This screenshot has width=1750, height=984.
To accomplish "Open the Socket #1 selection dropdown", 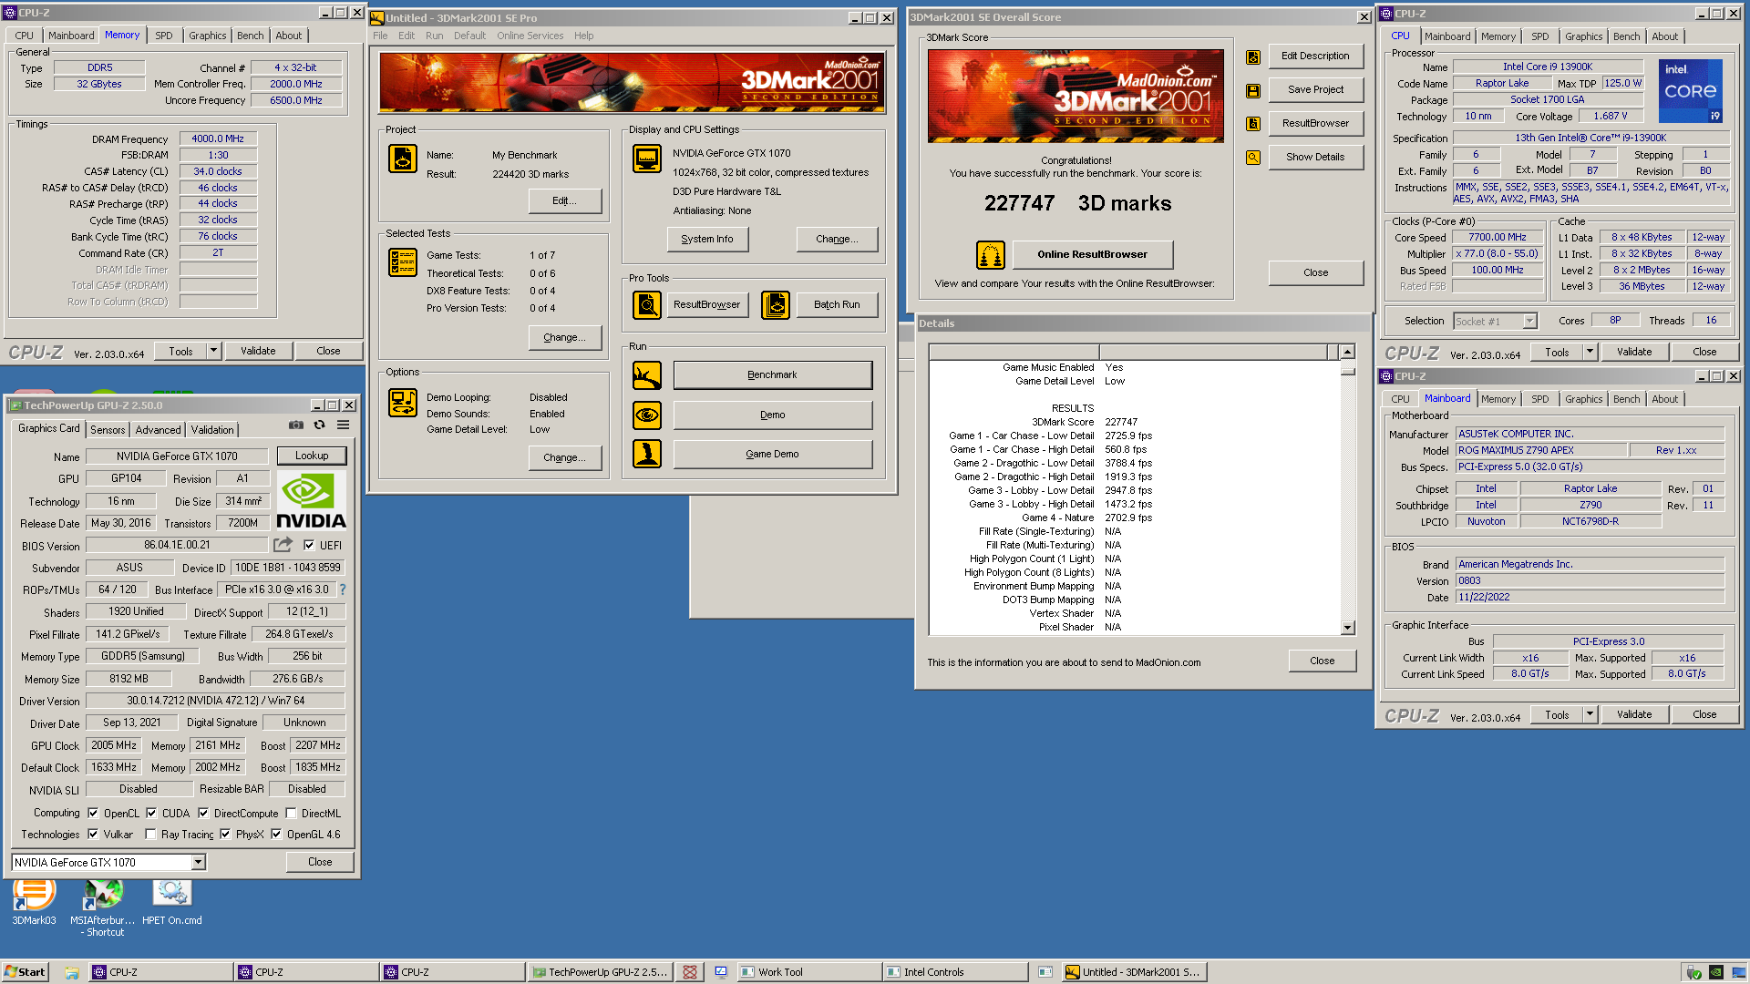I will [1530, 321].
